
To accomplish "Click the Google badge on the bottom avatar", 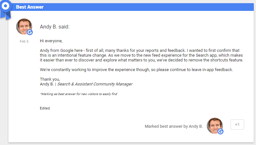I will 221,132.
